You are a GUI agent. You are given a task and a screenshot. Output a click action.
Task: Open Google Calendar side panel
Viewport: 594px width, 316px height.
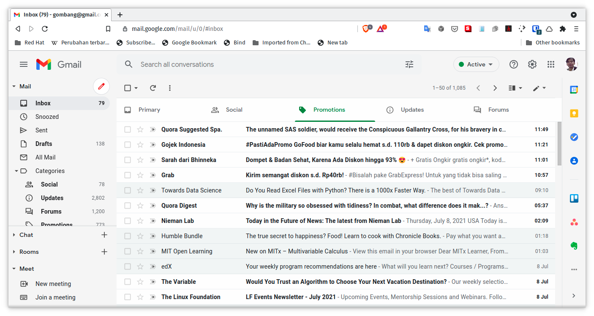pyautogui.click(x=574, y=90)
